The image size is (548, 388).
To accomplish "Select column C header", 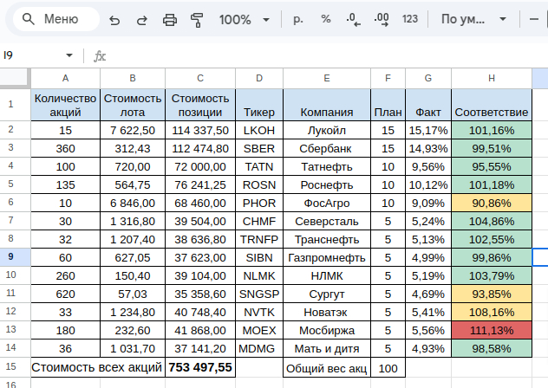I will (x=200, y=79).
